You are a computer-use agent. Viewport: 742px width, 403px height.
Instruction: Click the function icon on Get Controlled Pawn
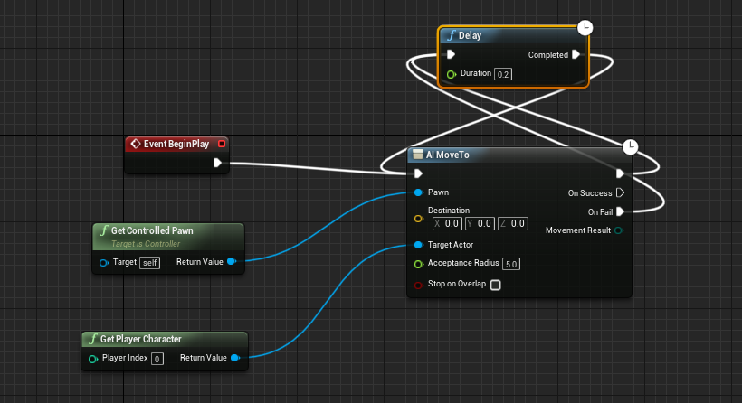click(104, 230)
